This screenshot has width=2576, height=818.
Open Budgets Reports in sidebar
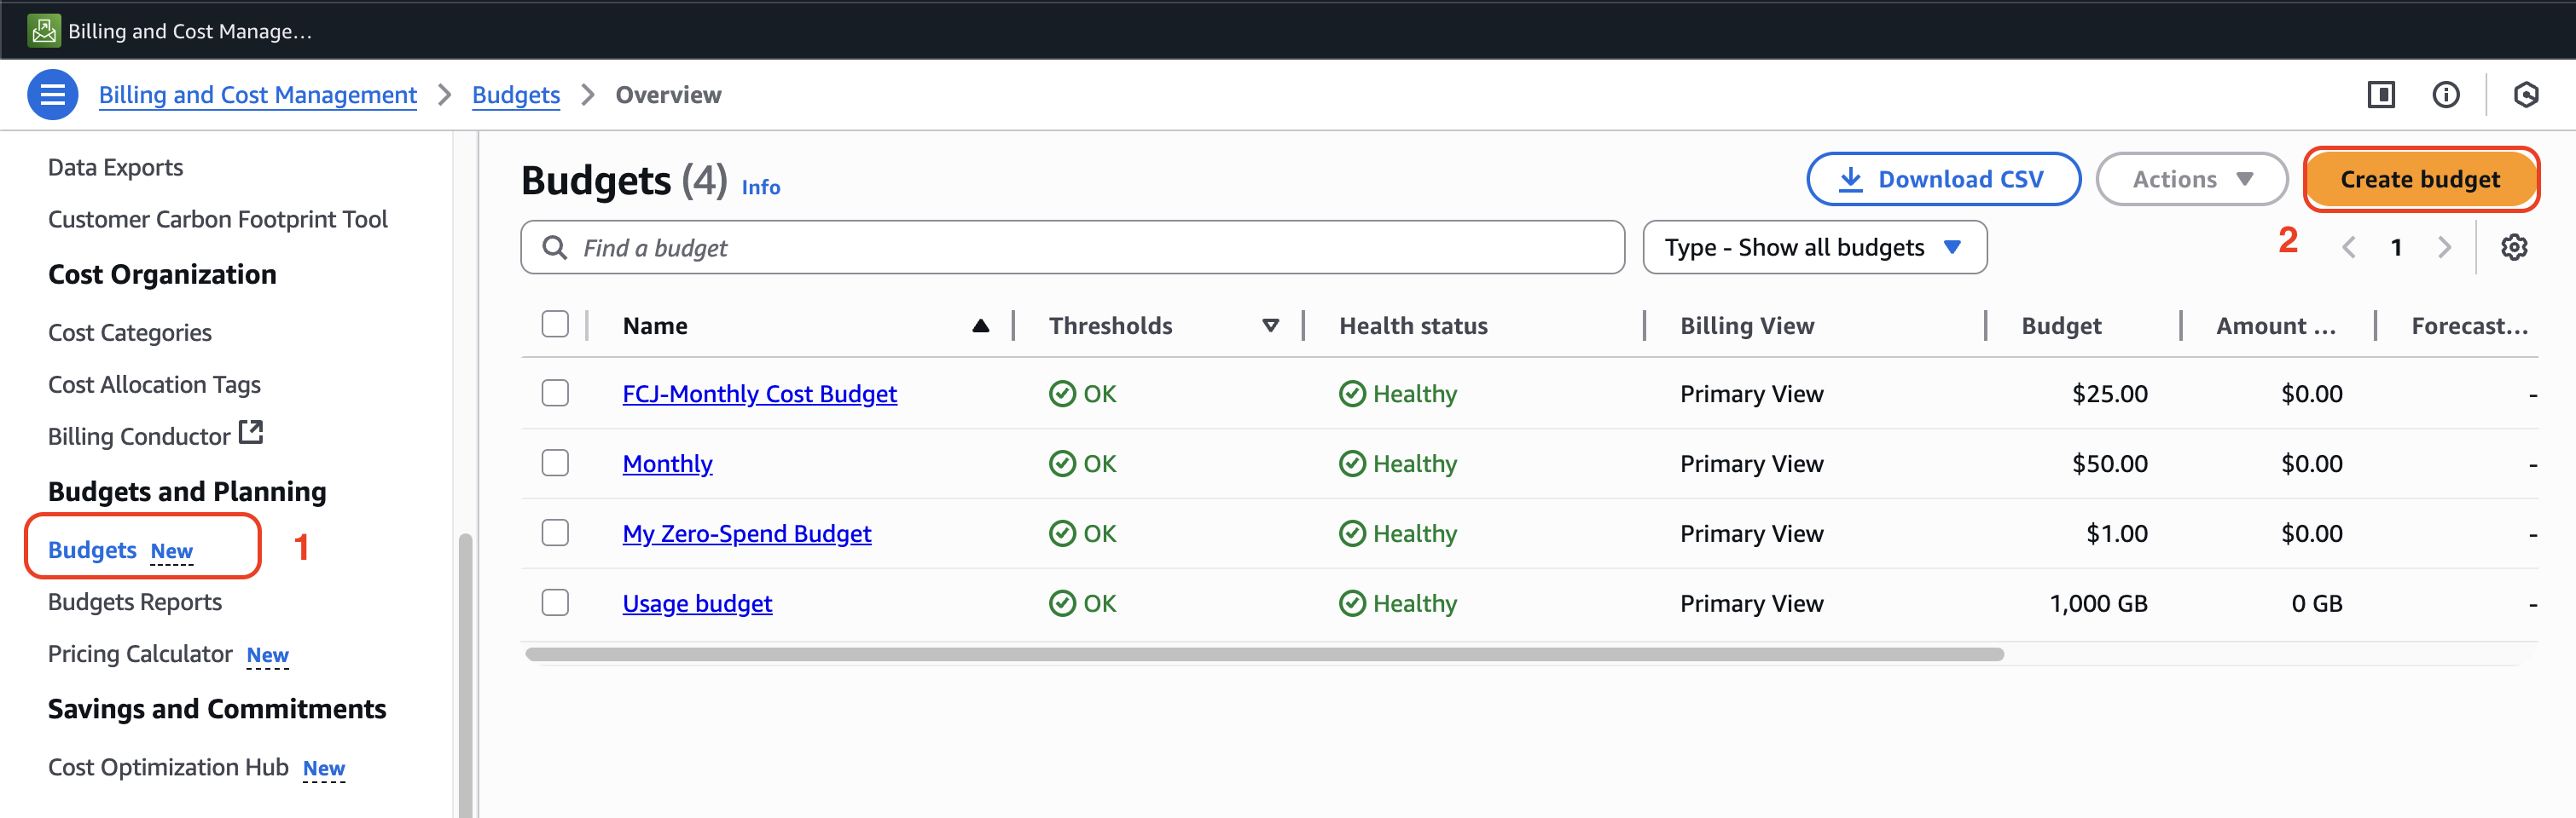(x=135, y=602)
